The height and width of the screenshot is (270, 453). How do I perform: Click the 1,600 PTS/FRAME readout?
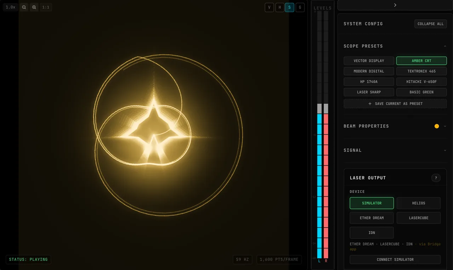click(x=279, y=259)
